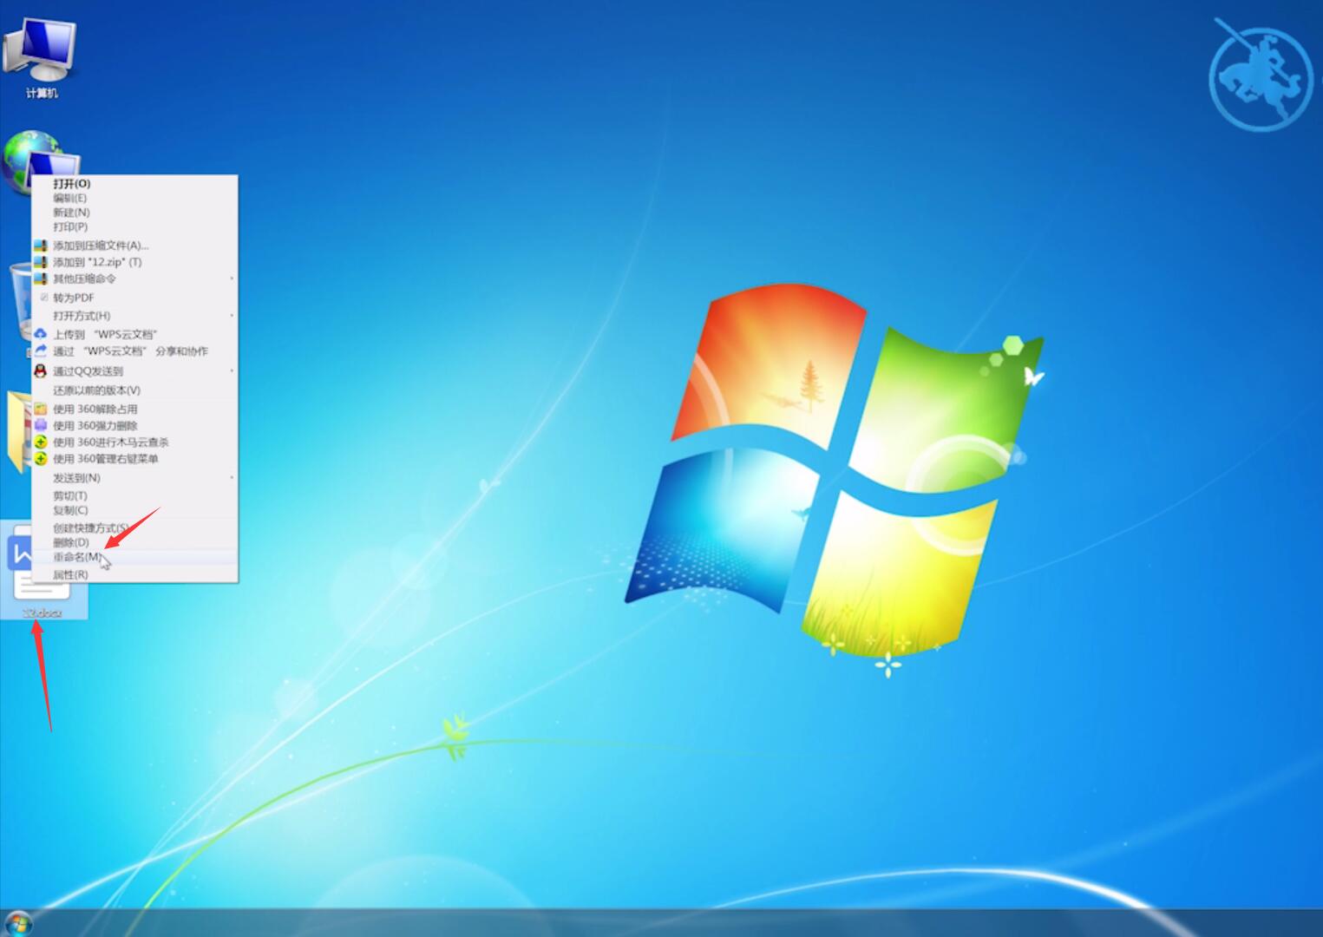Select the Recycle Bin desktop icon
The image size is (1323, 937).
tap(19, 304)
